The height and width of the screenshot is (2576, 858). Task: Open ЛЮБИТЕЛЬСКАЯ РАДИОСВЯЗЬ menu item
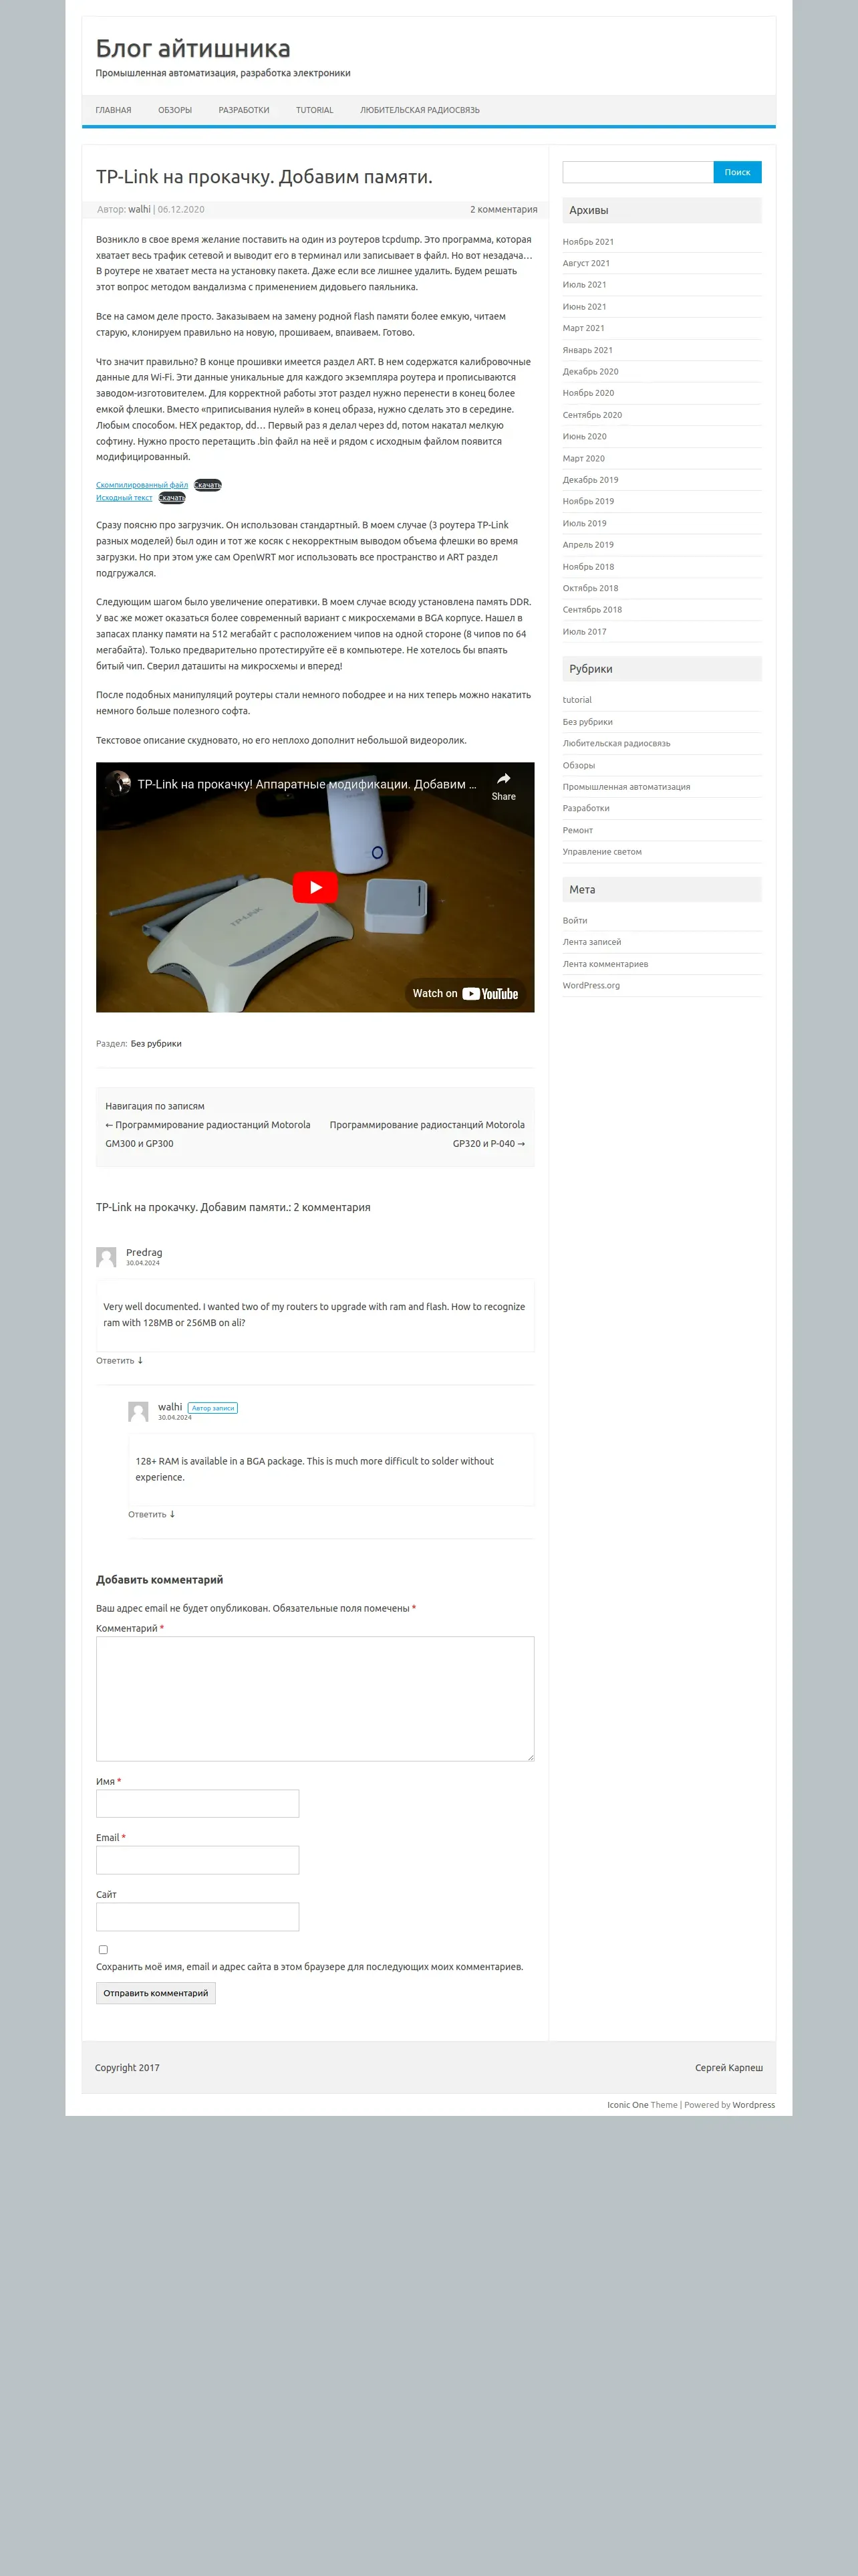pos(420,110)
